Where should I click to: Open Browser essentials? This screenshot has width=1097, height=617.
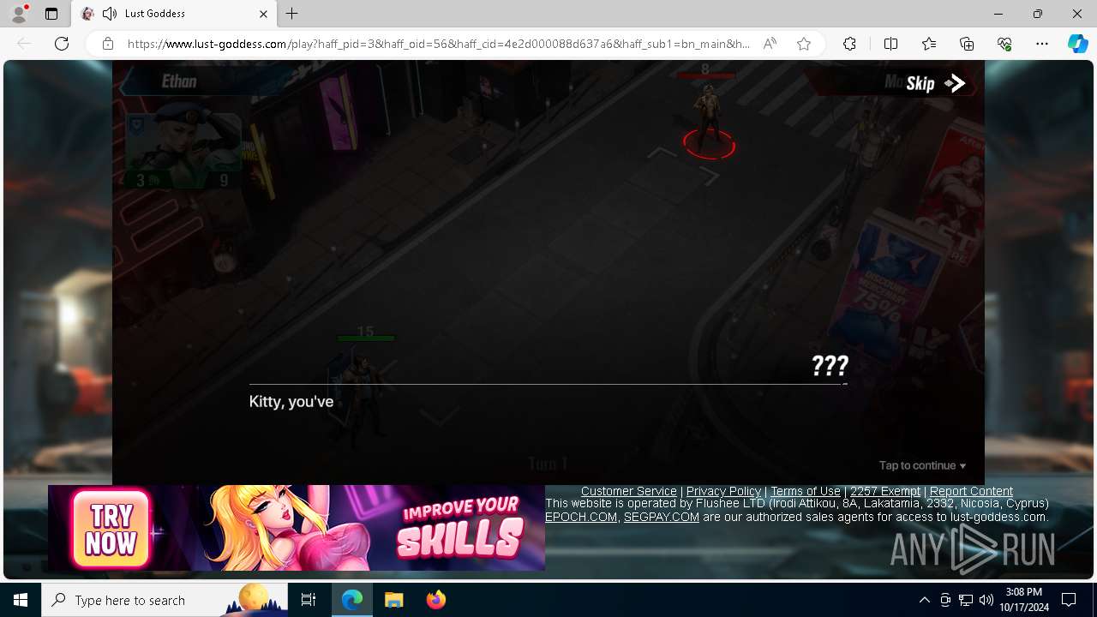point(1004,44)
